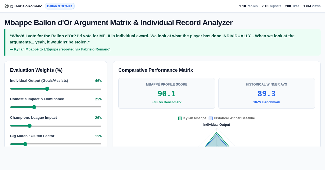325x170 pixels.
Task: Click the Historical Winner Avg value 89.3
Action: pyautogui.click(x=266, y=94)
